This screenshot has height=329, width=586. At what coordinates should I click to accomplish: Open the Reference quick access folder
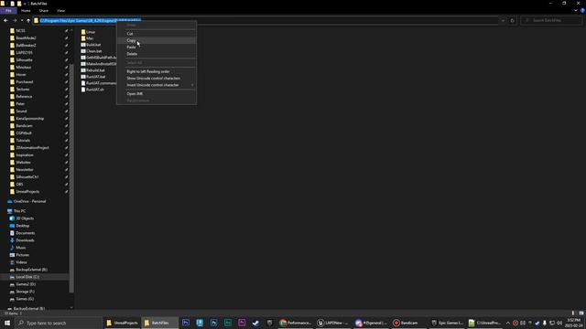click(24, 97)
